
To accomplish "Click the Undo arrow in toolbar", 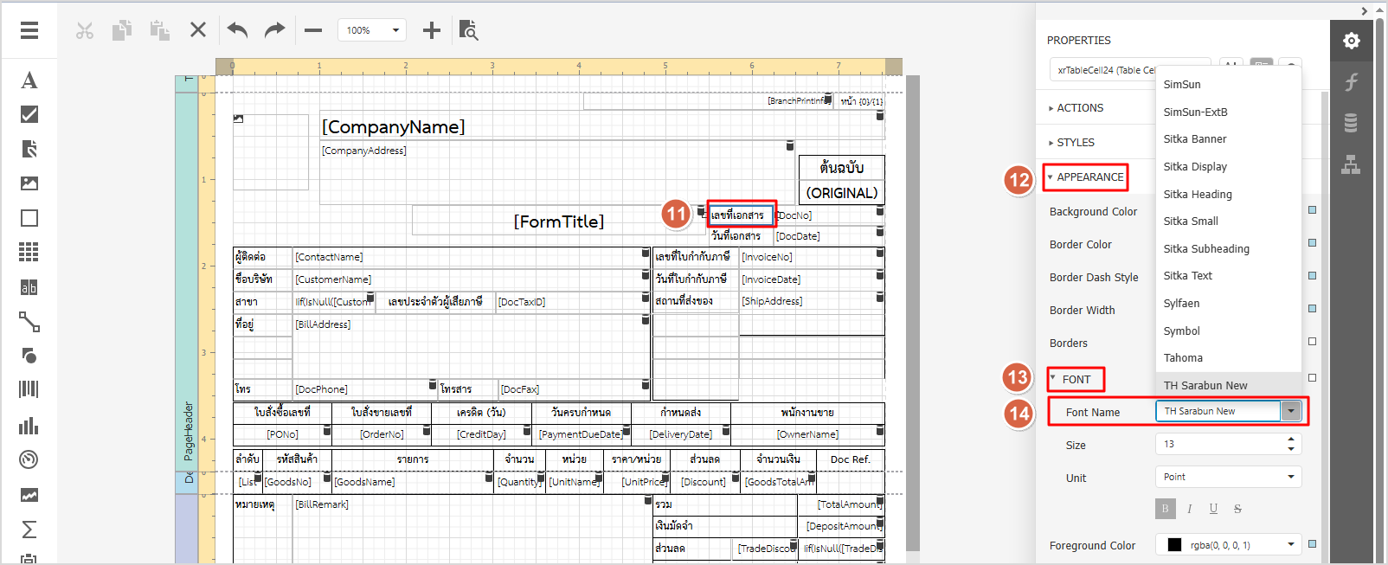I will (237, 30).
